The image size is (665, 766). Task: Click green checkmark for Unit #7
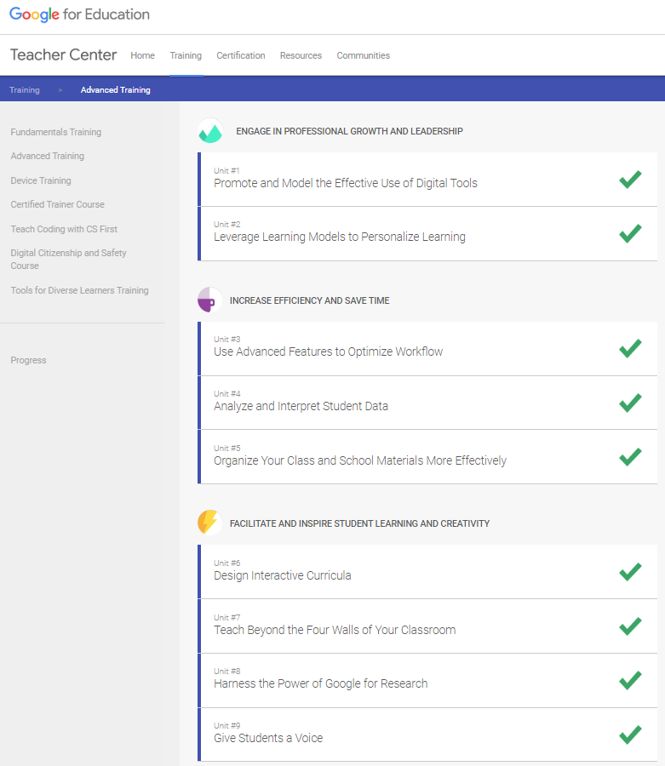pyautogui.click(x=630, y=626)
